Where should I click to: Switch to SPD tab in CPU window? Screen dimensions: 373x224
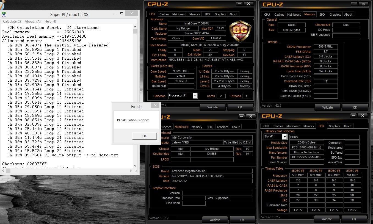tap(207, 14)
